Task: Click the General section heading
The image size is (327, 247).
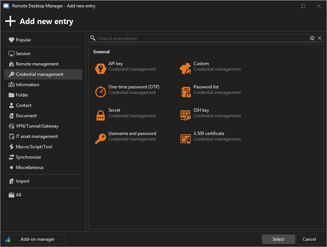Action: 101,52
